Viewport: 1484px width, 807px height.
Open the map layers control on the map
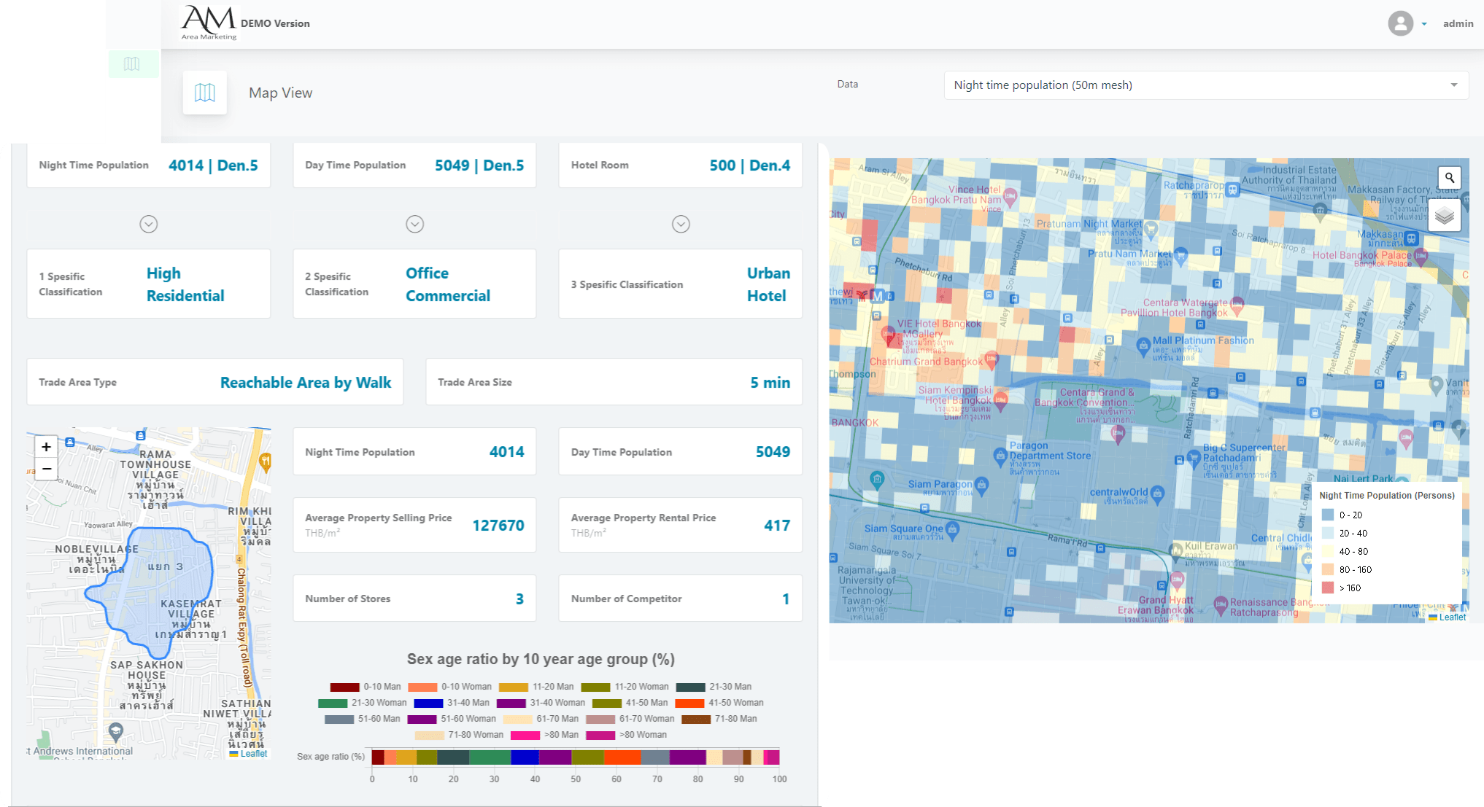[x=1444, y=215]
